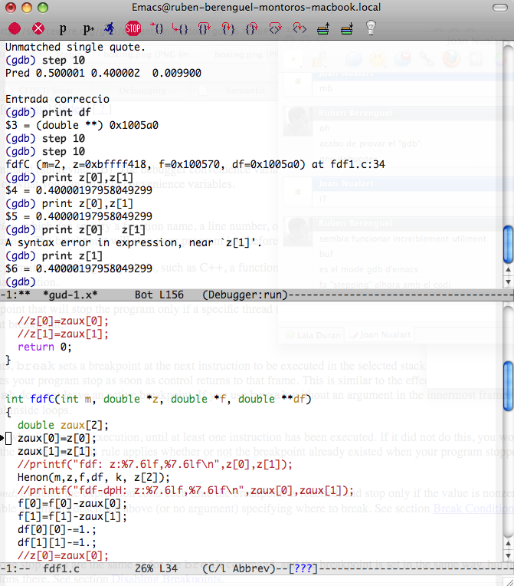Click the down arrow of the gud buffer scrollbar

pyautogui.click(x=508, y=281)
